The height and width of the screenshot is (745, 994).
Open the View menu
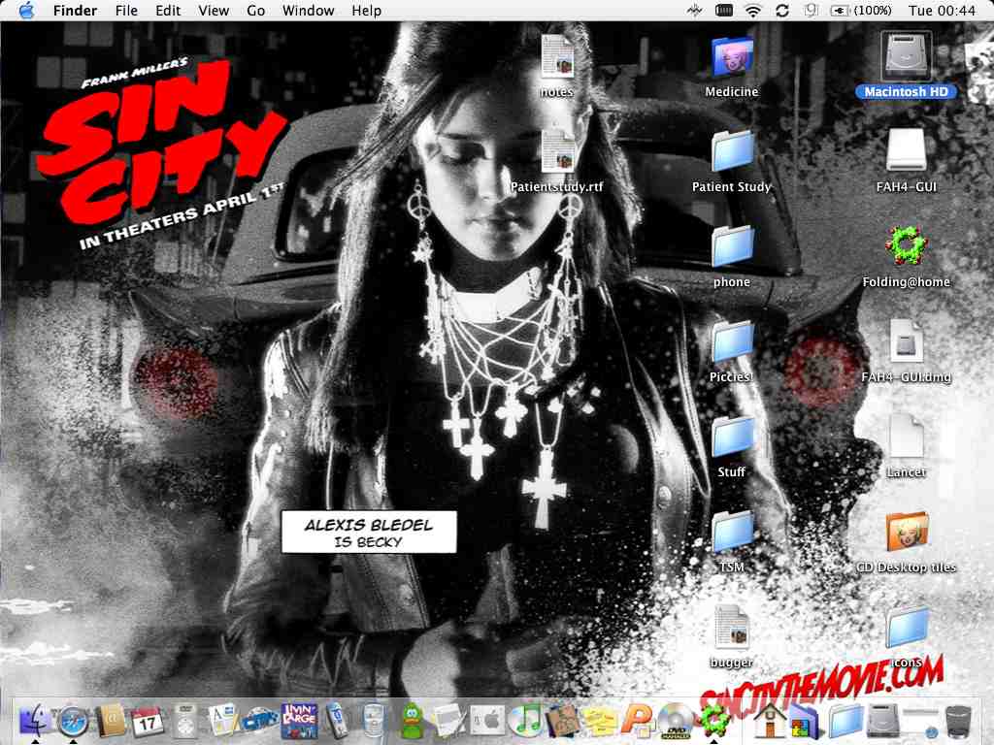point(214,10)
